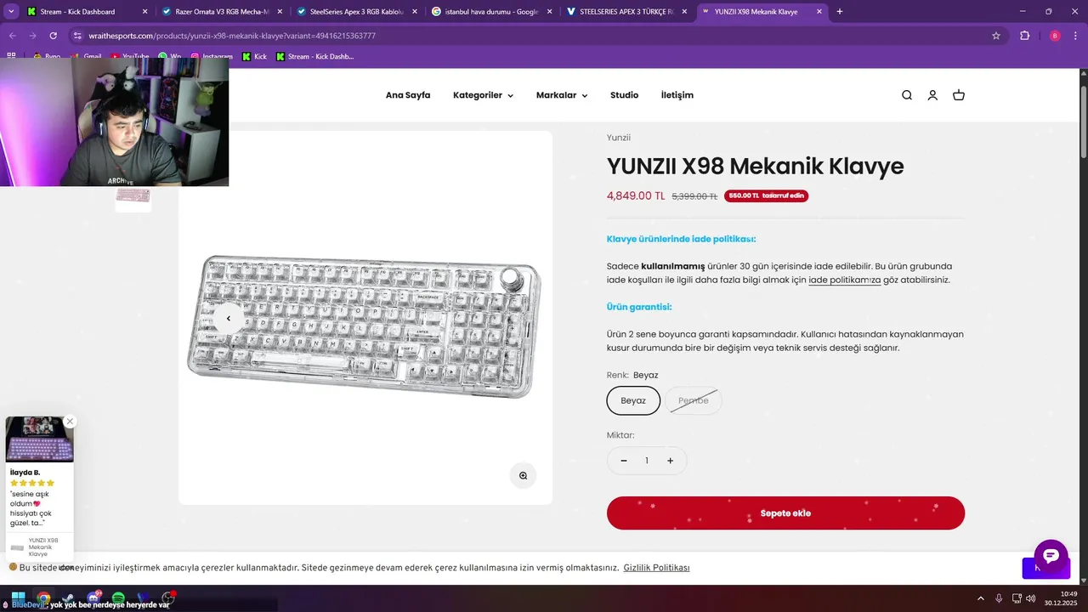This screenshot has height=612, width=1088.
Task: Increase quantity with plus button
Action: click(x=670, y=461)
